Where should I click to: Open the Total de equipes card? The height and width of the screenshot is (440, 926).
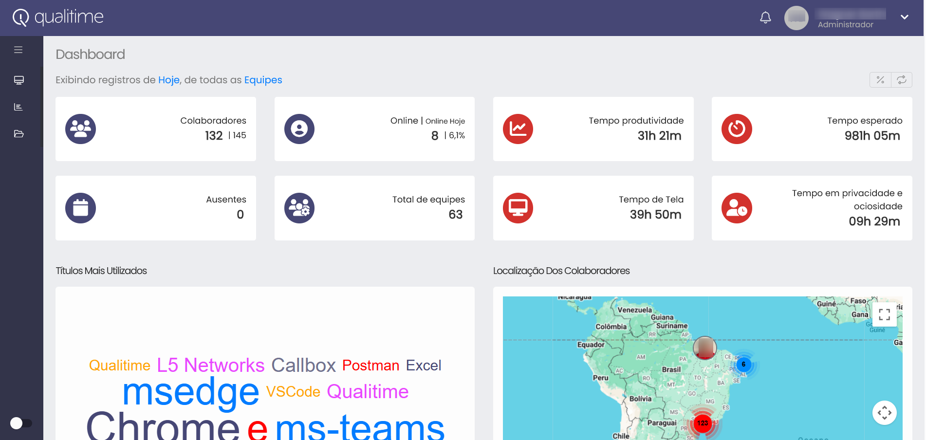[374, 208]
